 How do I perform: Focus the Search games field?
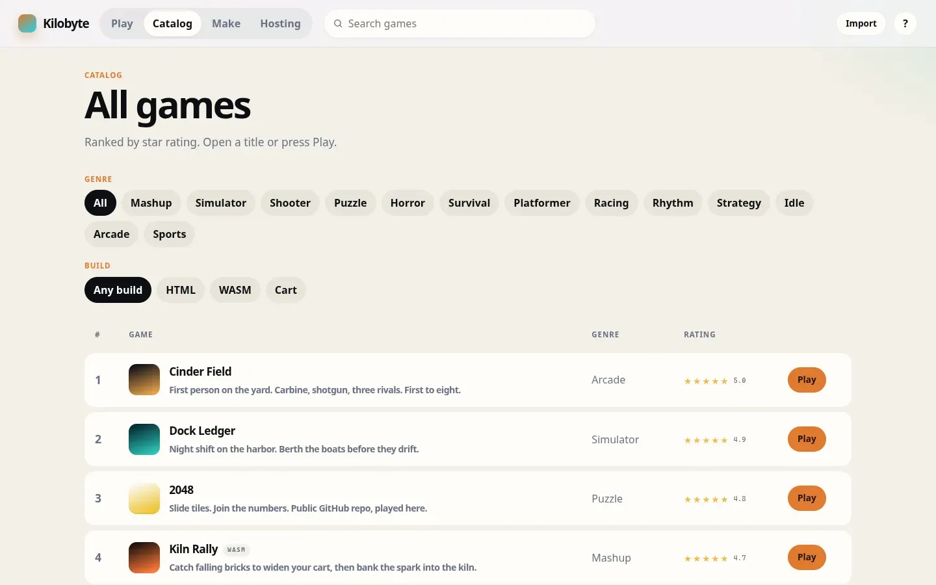pos(460,23)
